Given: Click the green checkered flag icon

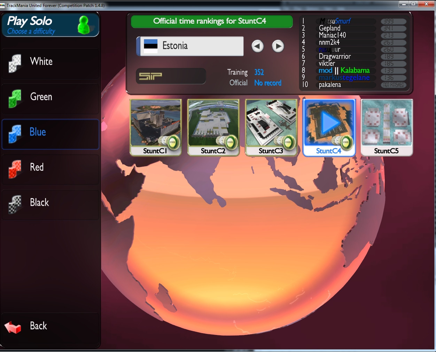Looking at the screenshot, I should click(15, 99).
